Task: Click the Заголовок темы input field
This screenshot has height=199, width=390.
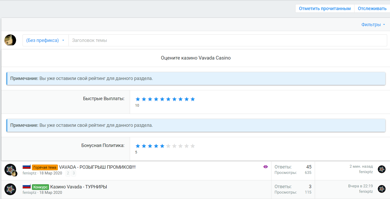Action: tap(228, 40)
